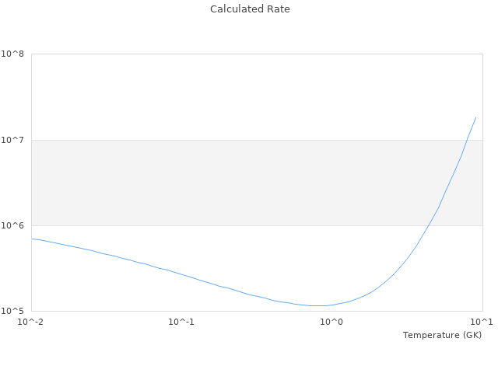The height and width of the screenshot is (373, 498).
Task: Click the white plot area above the gray band
Action: click(257, 97)
